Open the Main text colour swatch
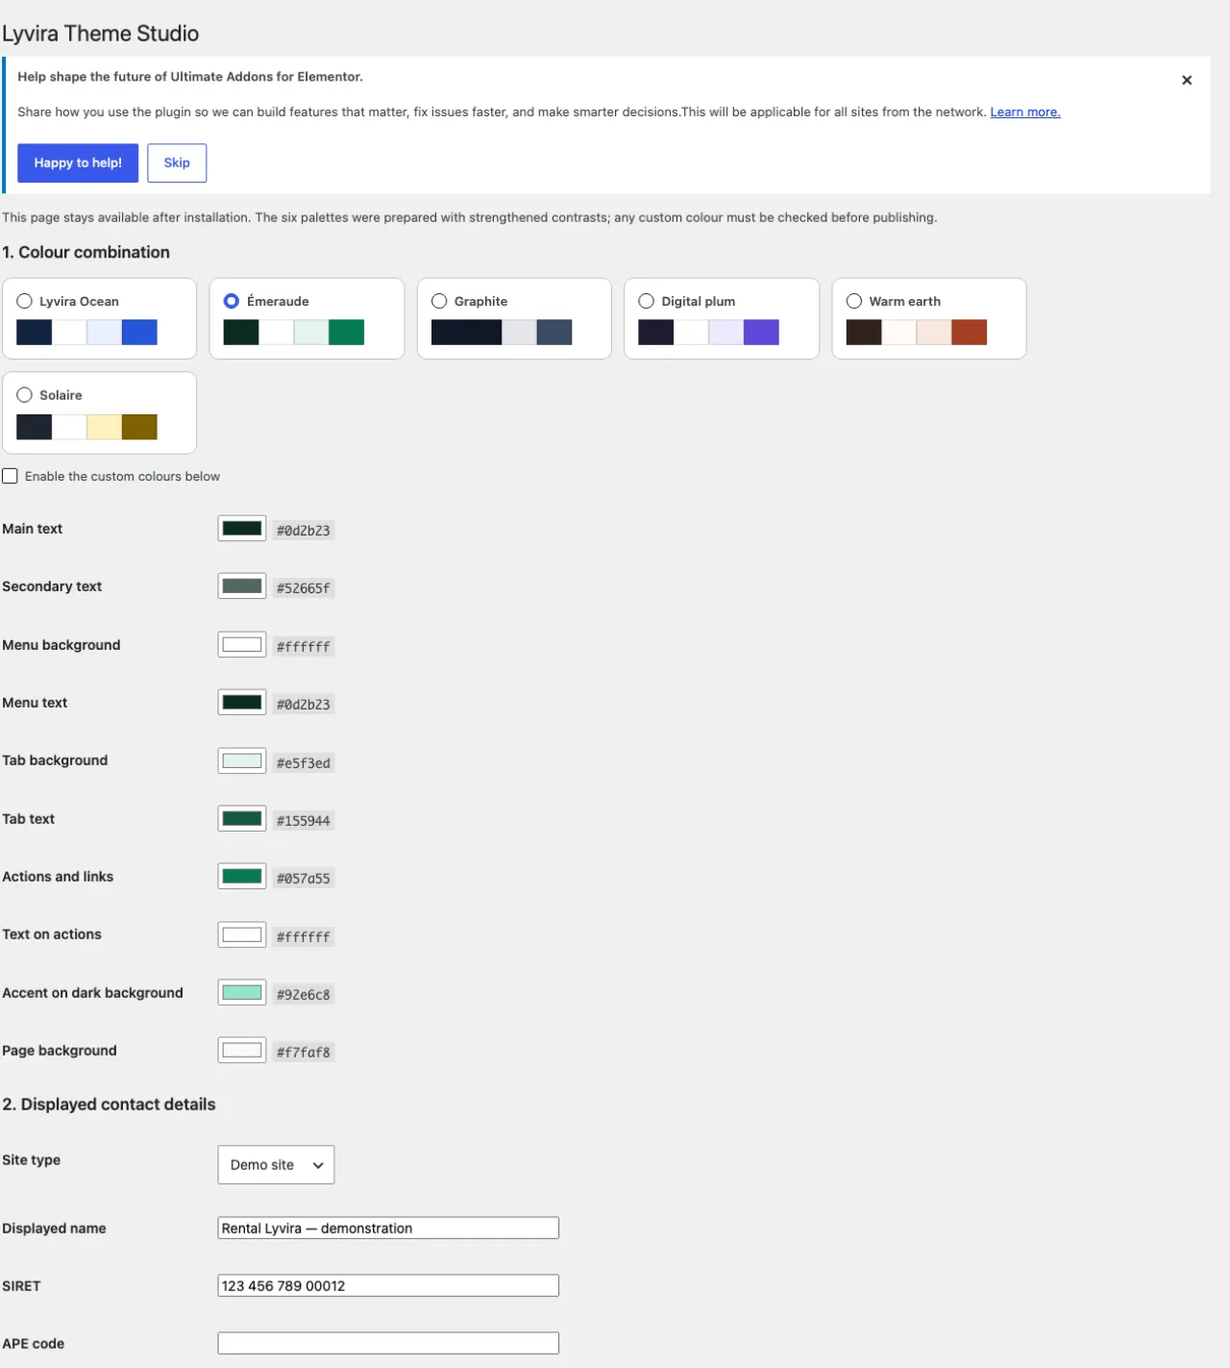Screen dimensions: 1230x1368 [242, 529]
